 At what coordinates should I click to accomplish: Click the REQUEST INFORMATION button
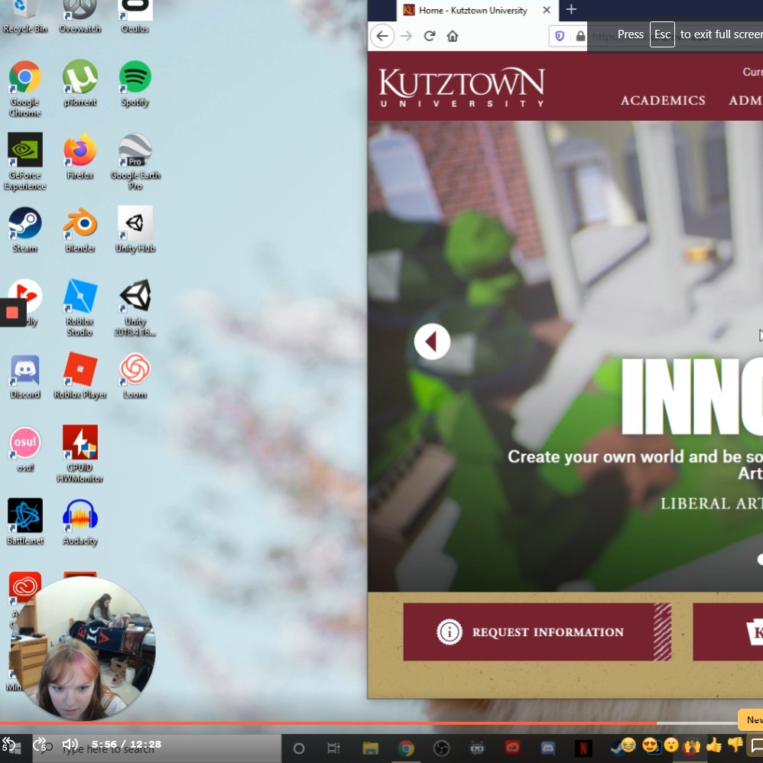click(537, 632)
